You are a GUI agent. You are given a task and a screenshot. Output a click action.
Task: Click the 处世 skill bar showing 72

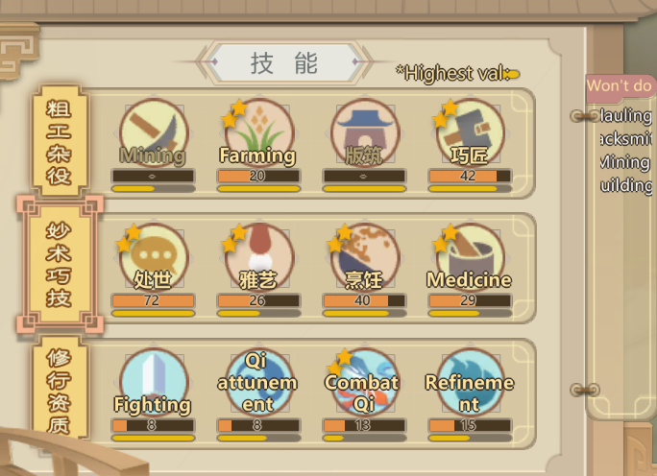click(x=154, y=300)
